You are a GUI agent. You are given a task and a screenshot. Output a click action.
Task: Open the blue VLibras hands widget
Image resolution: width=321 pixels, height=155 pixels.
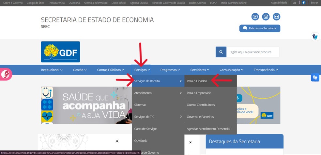click(315, 77)
